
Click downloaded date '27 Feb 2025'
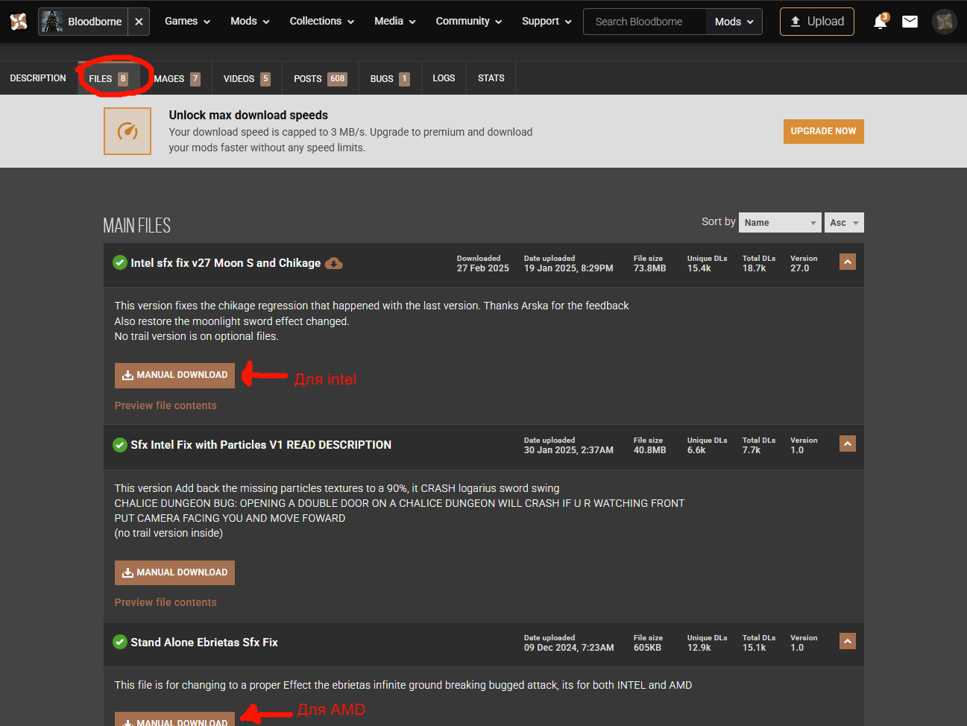pyautogui.click(x=483, y=268)
